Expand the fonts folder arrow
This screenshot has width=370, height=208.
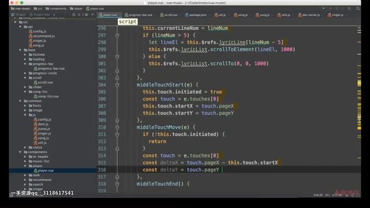coord(25,106)
